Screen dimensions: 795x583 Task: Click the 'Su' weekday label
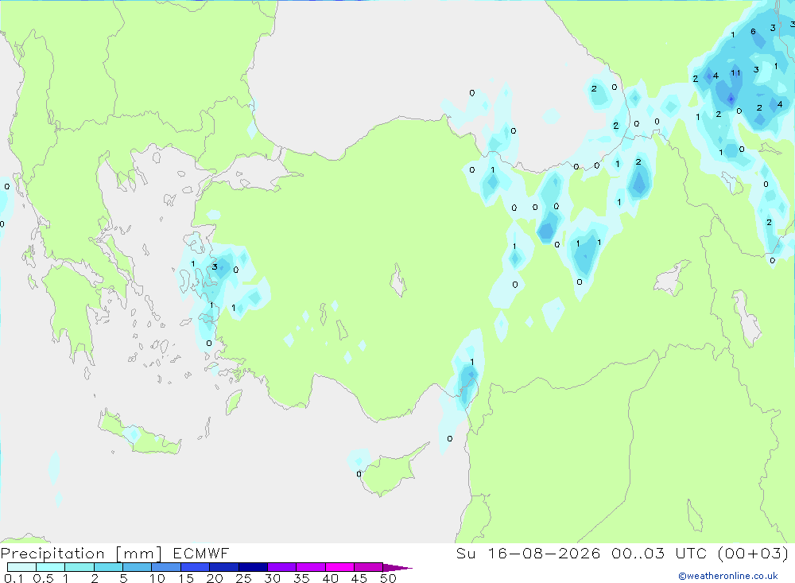466,553
